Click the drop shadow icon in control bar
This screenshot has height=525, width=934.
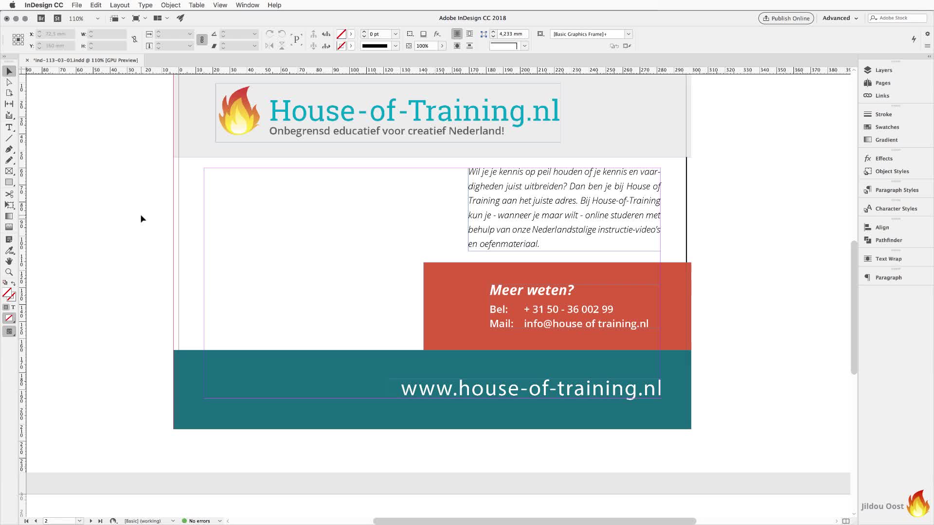click(x=423, y=34)
